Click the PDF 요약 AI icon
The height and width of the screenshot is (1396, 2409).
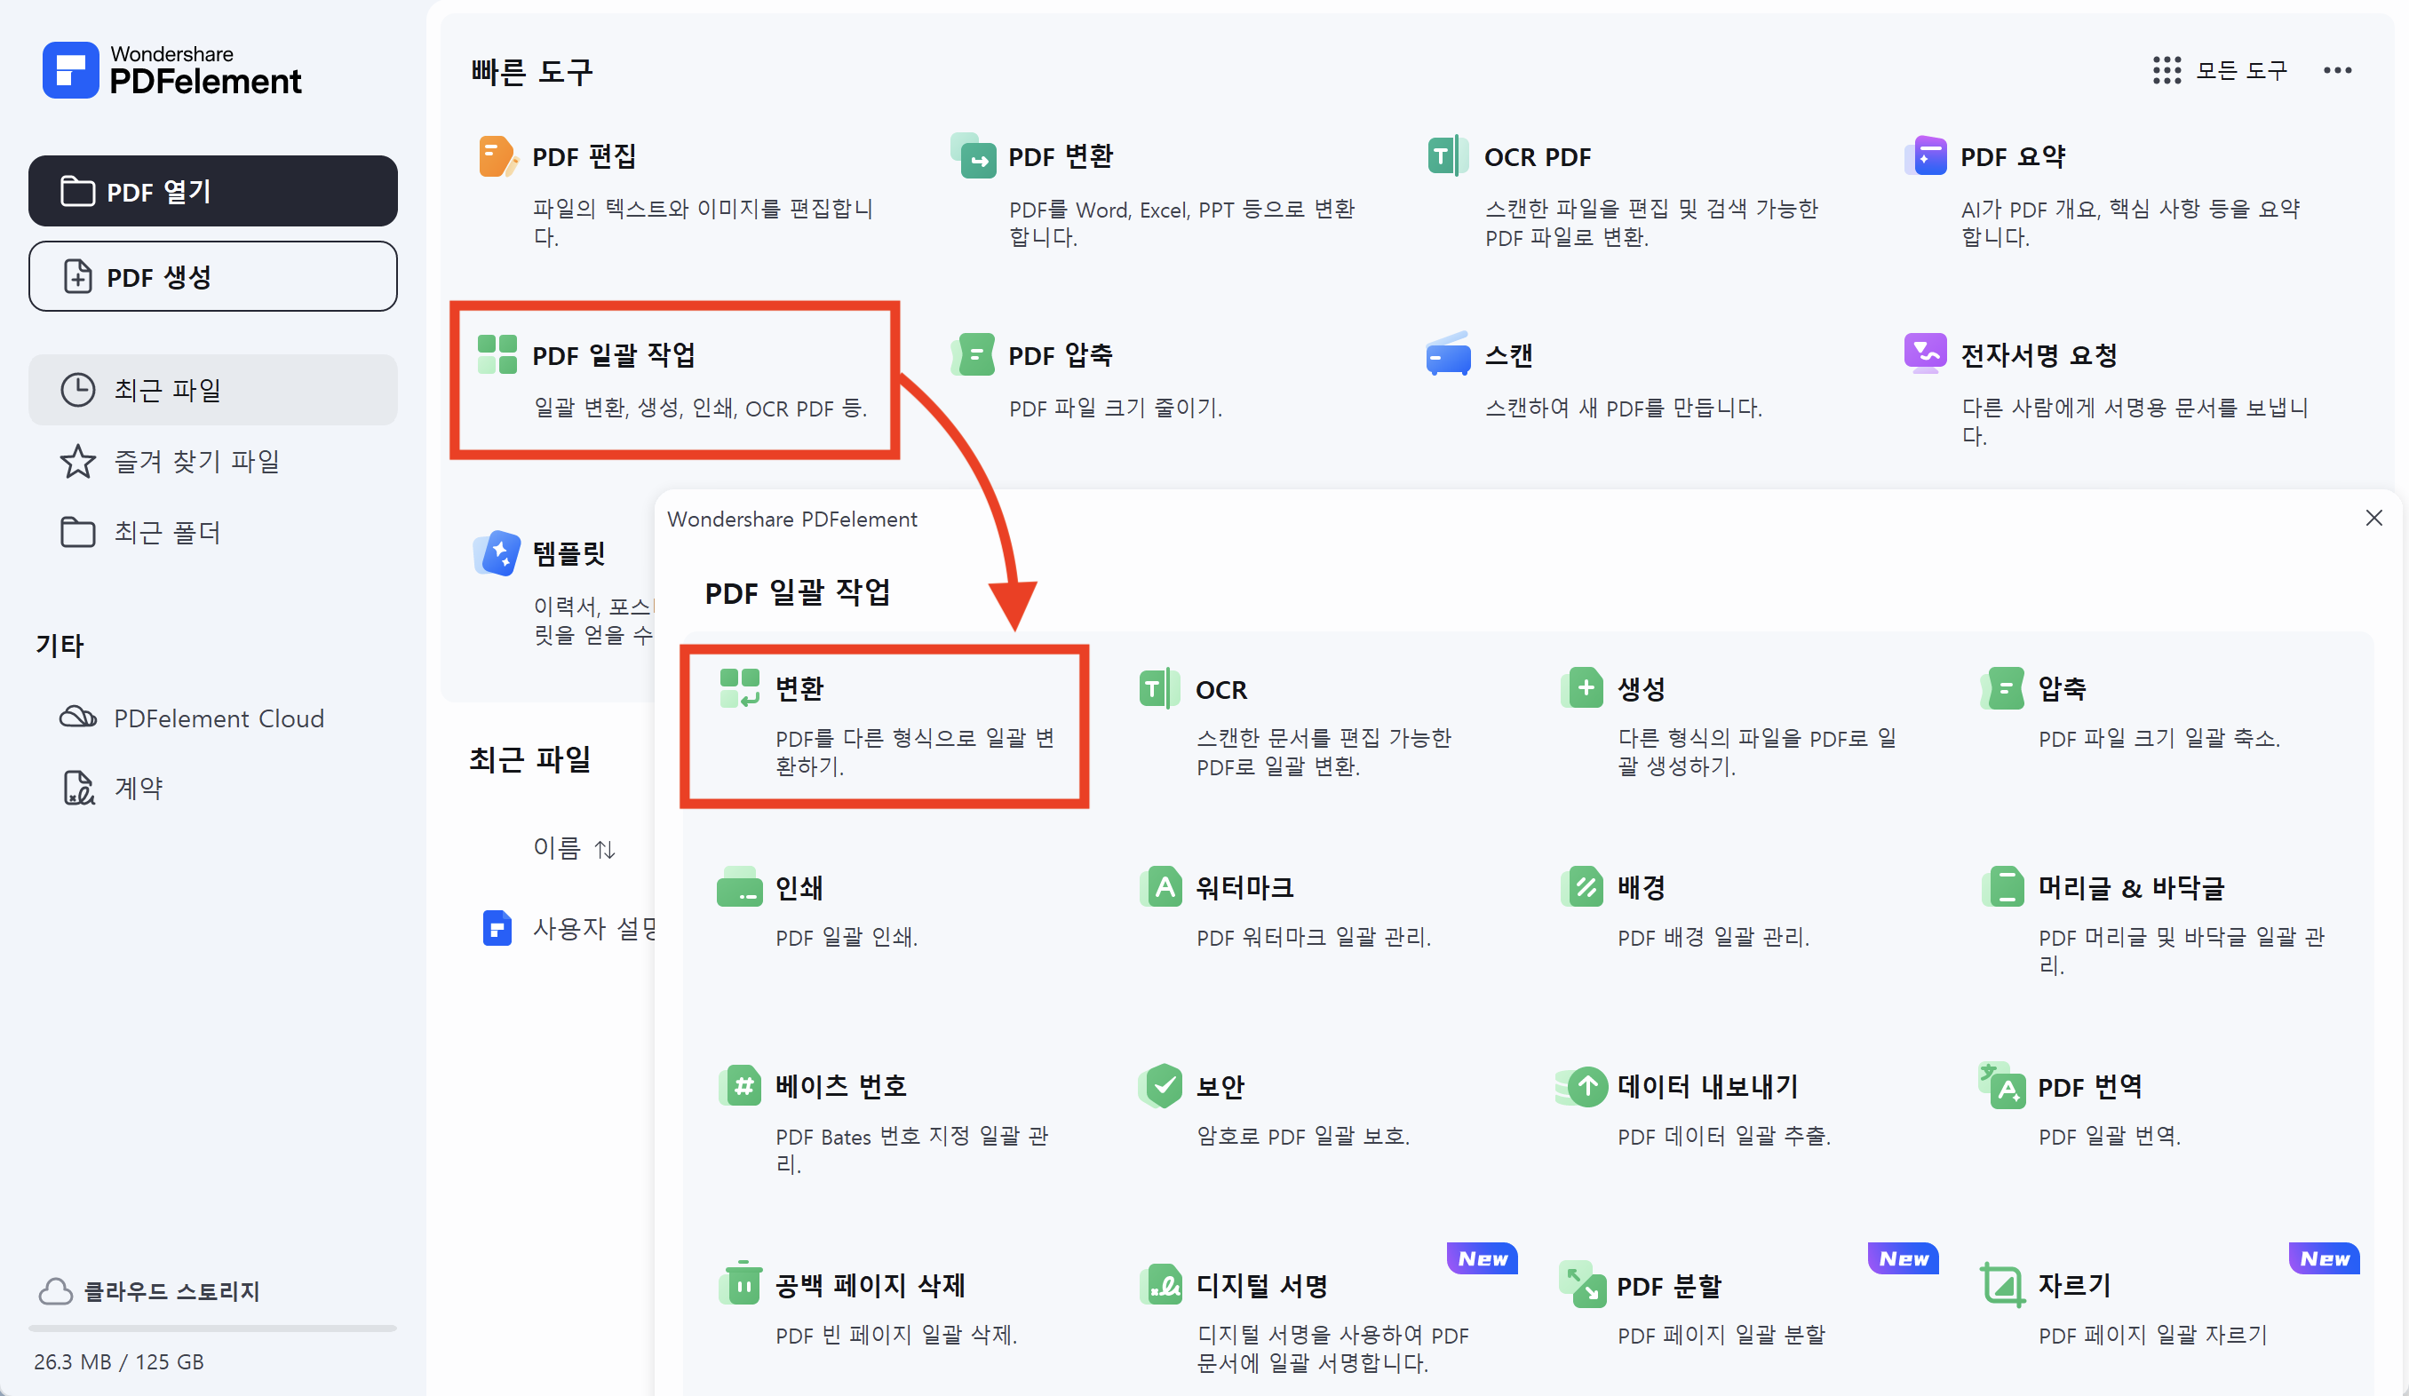click(x=1924, y=155)
